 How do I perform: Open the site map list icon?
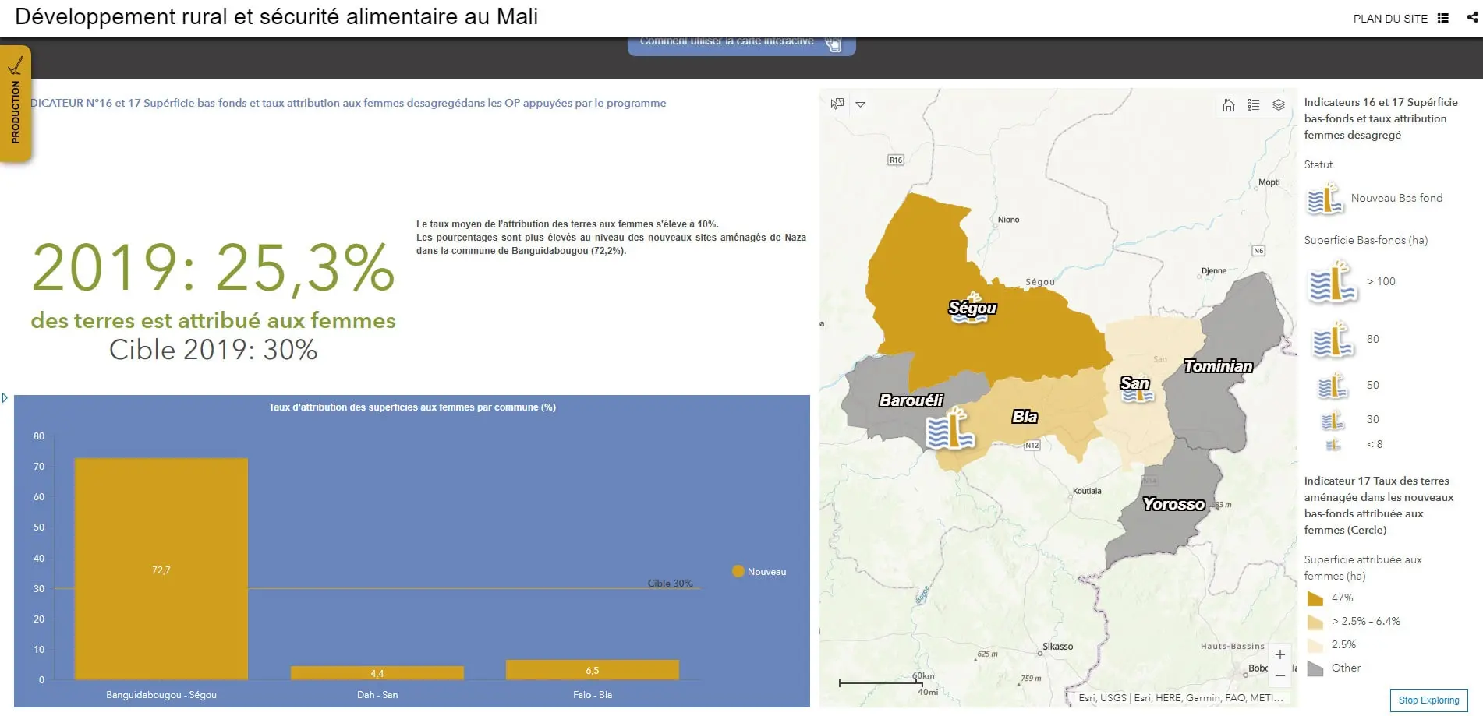tap(1442, 18)
